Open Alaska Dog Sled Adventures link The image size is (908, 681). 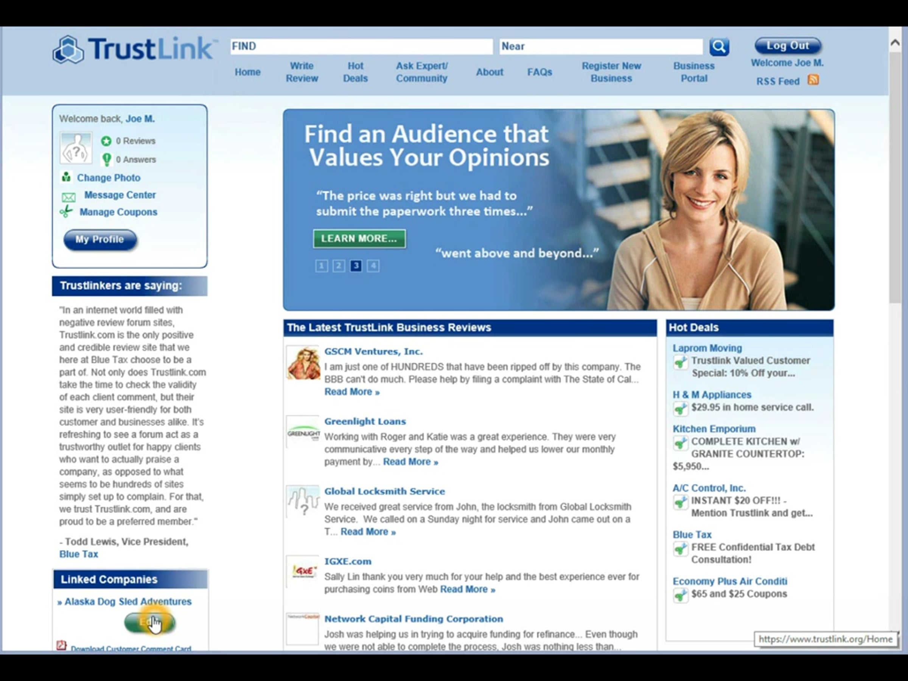pos(127,602)
